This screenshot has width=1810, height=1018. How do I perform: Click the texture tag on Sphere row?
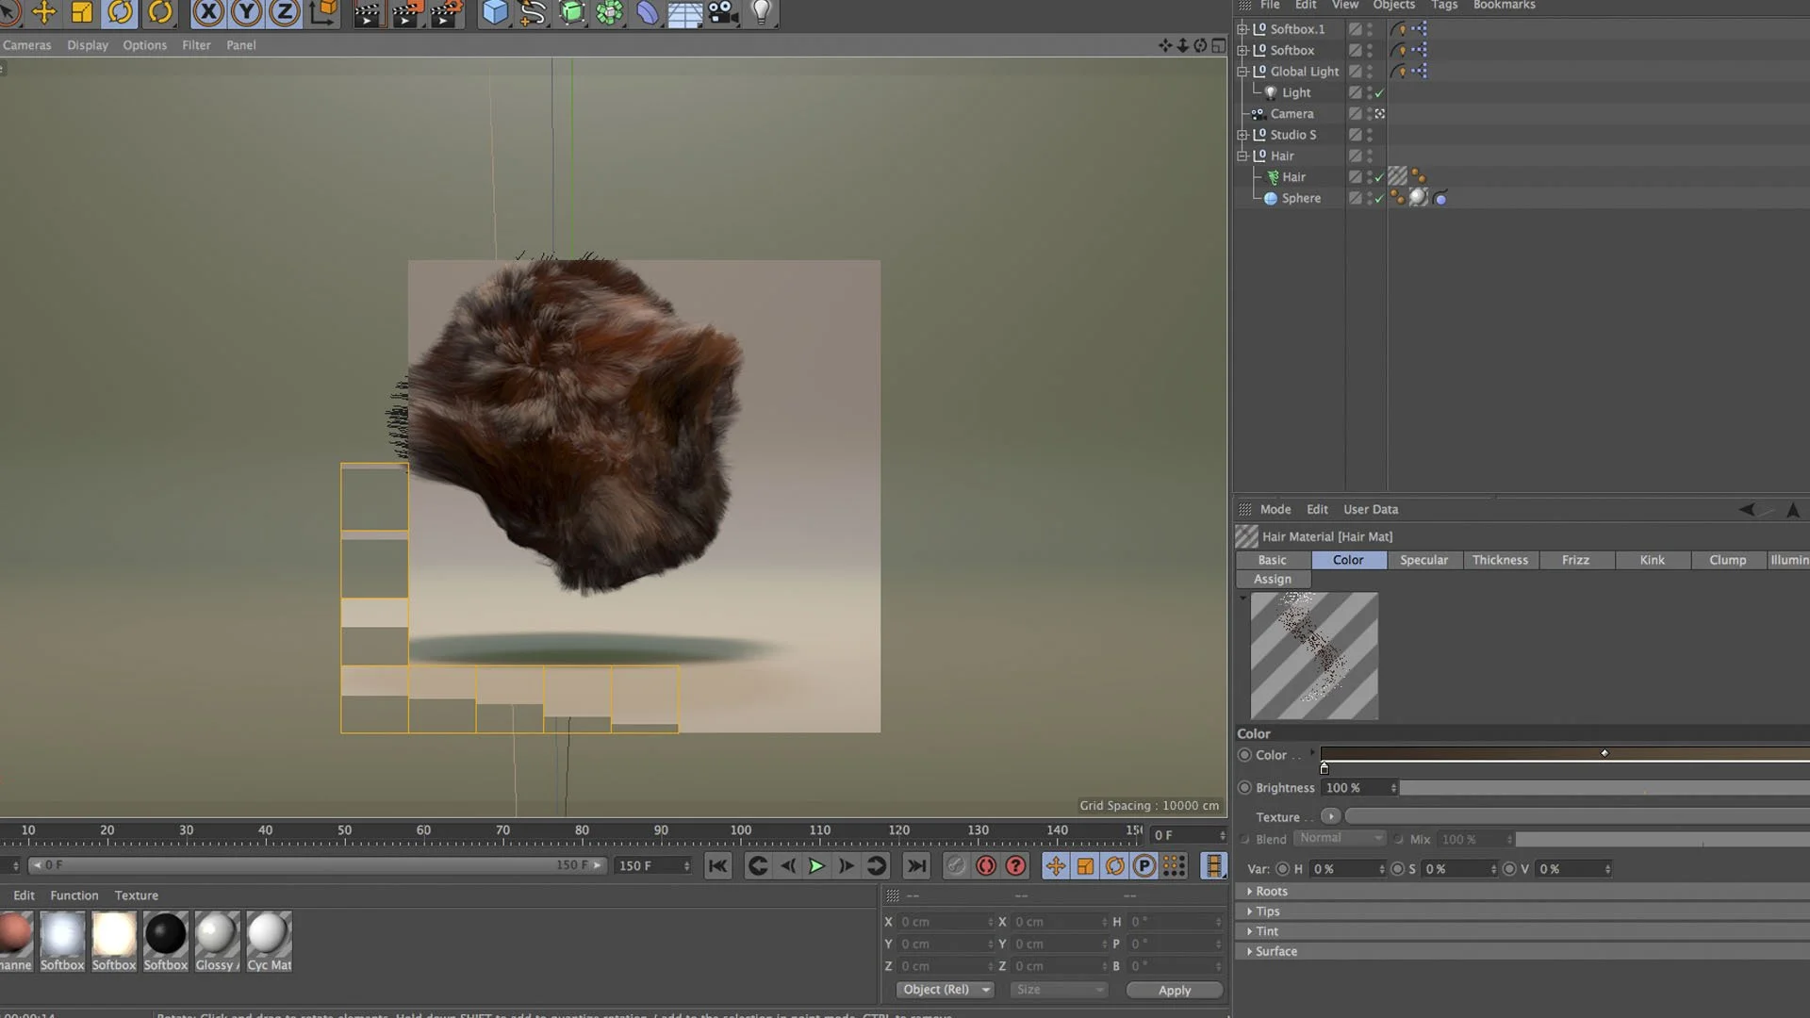click(1419, 198)
